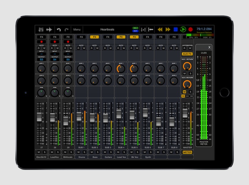The width and height of the screenshot is (249, 185).
Task: Open FX for channel 27
Action: [x=42, y=37]
